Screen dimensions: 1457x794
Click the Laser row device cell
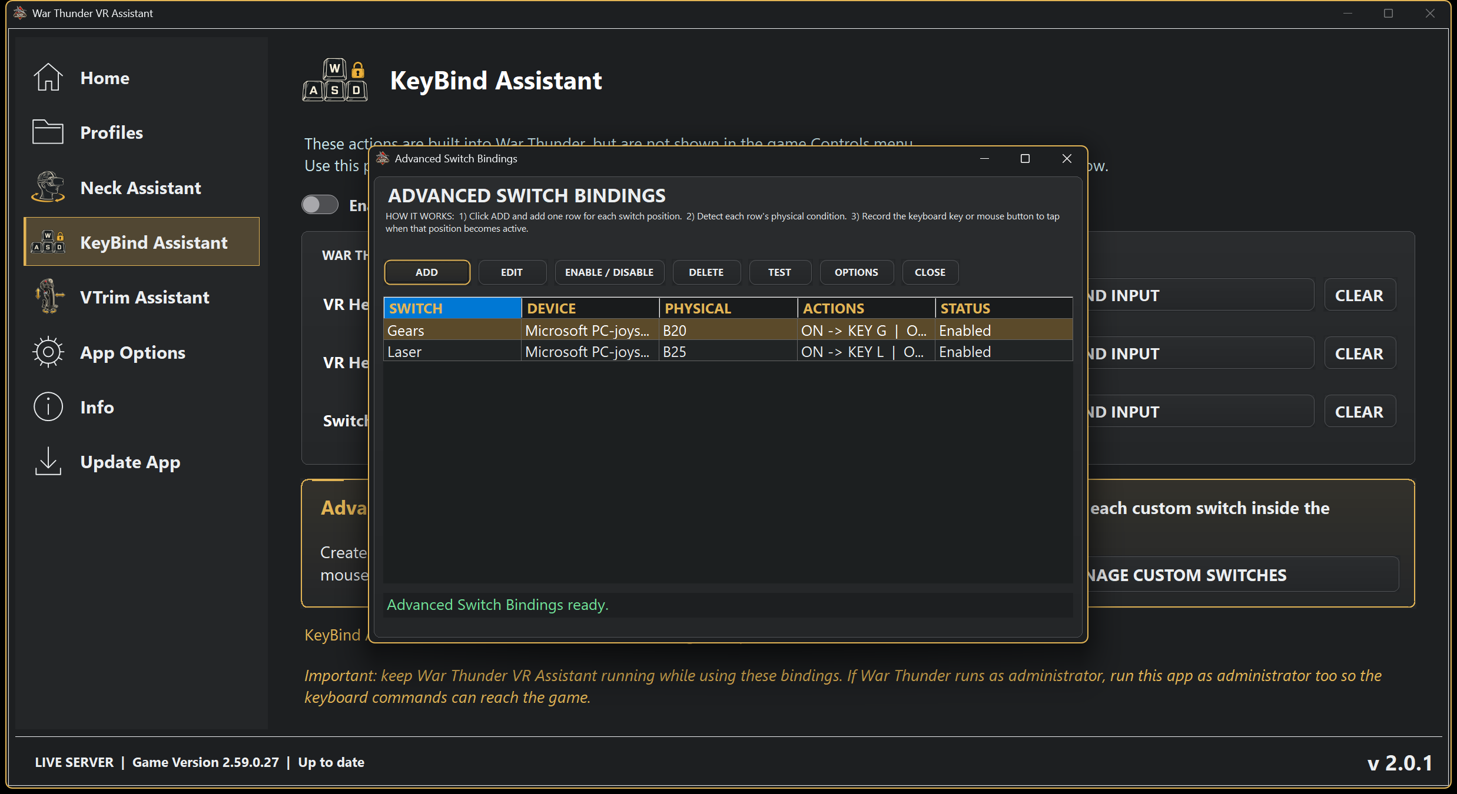[590, 351]
